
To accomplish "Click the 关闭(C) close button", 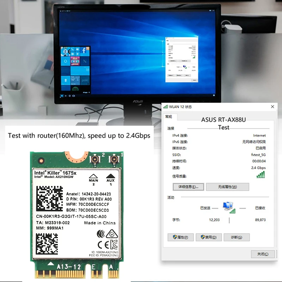I will [263, 254].
